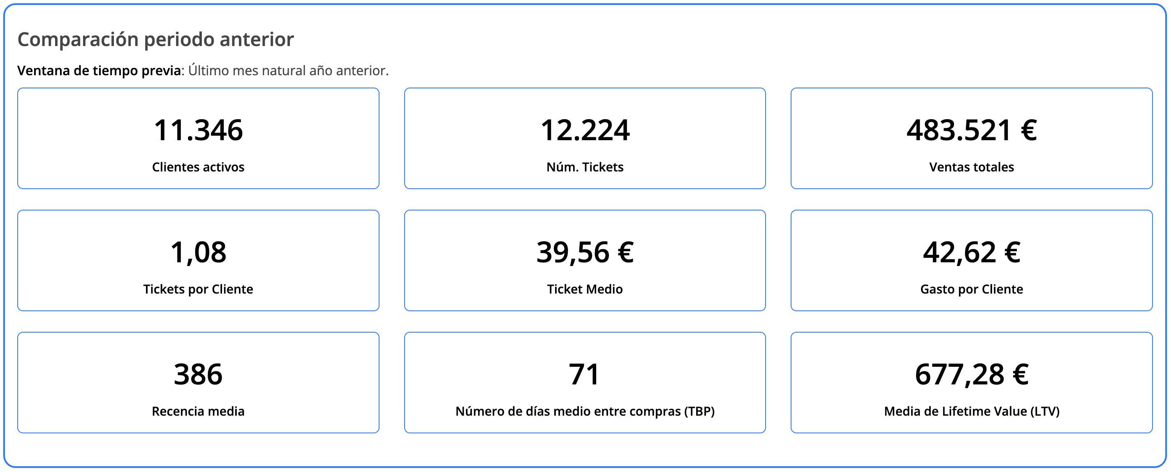Click the Núm. Tickets value 12.224
1171x472 pixels.
(585, 130)
